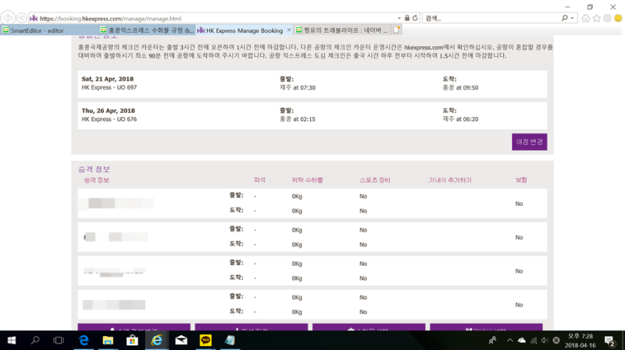Click the OneDrive cloud tray icon

[522, 341]
